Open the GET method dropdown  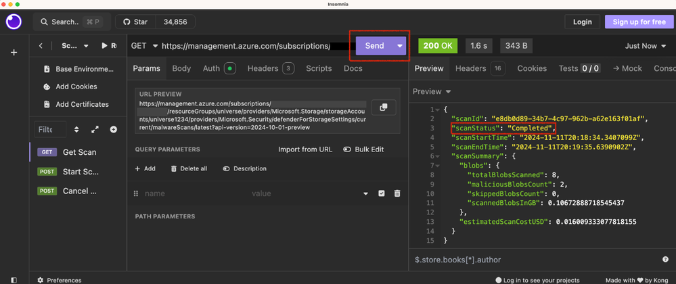point(144,46)
